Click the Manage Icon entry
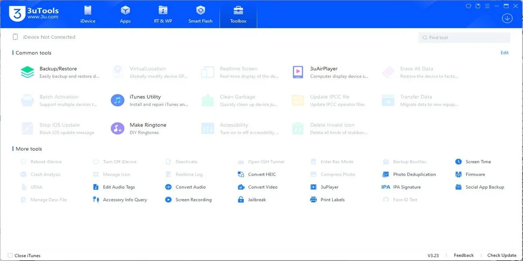 (x=112, y=174)
